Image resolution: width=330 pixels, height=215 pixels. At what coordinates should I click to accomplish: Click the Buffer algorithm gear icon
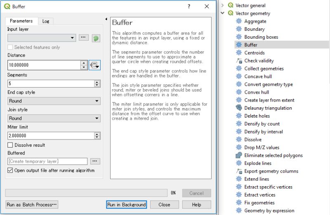pos(239,45)
